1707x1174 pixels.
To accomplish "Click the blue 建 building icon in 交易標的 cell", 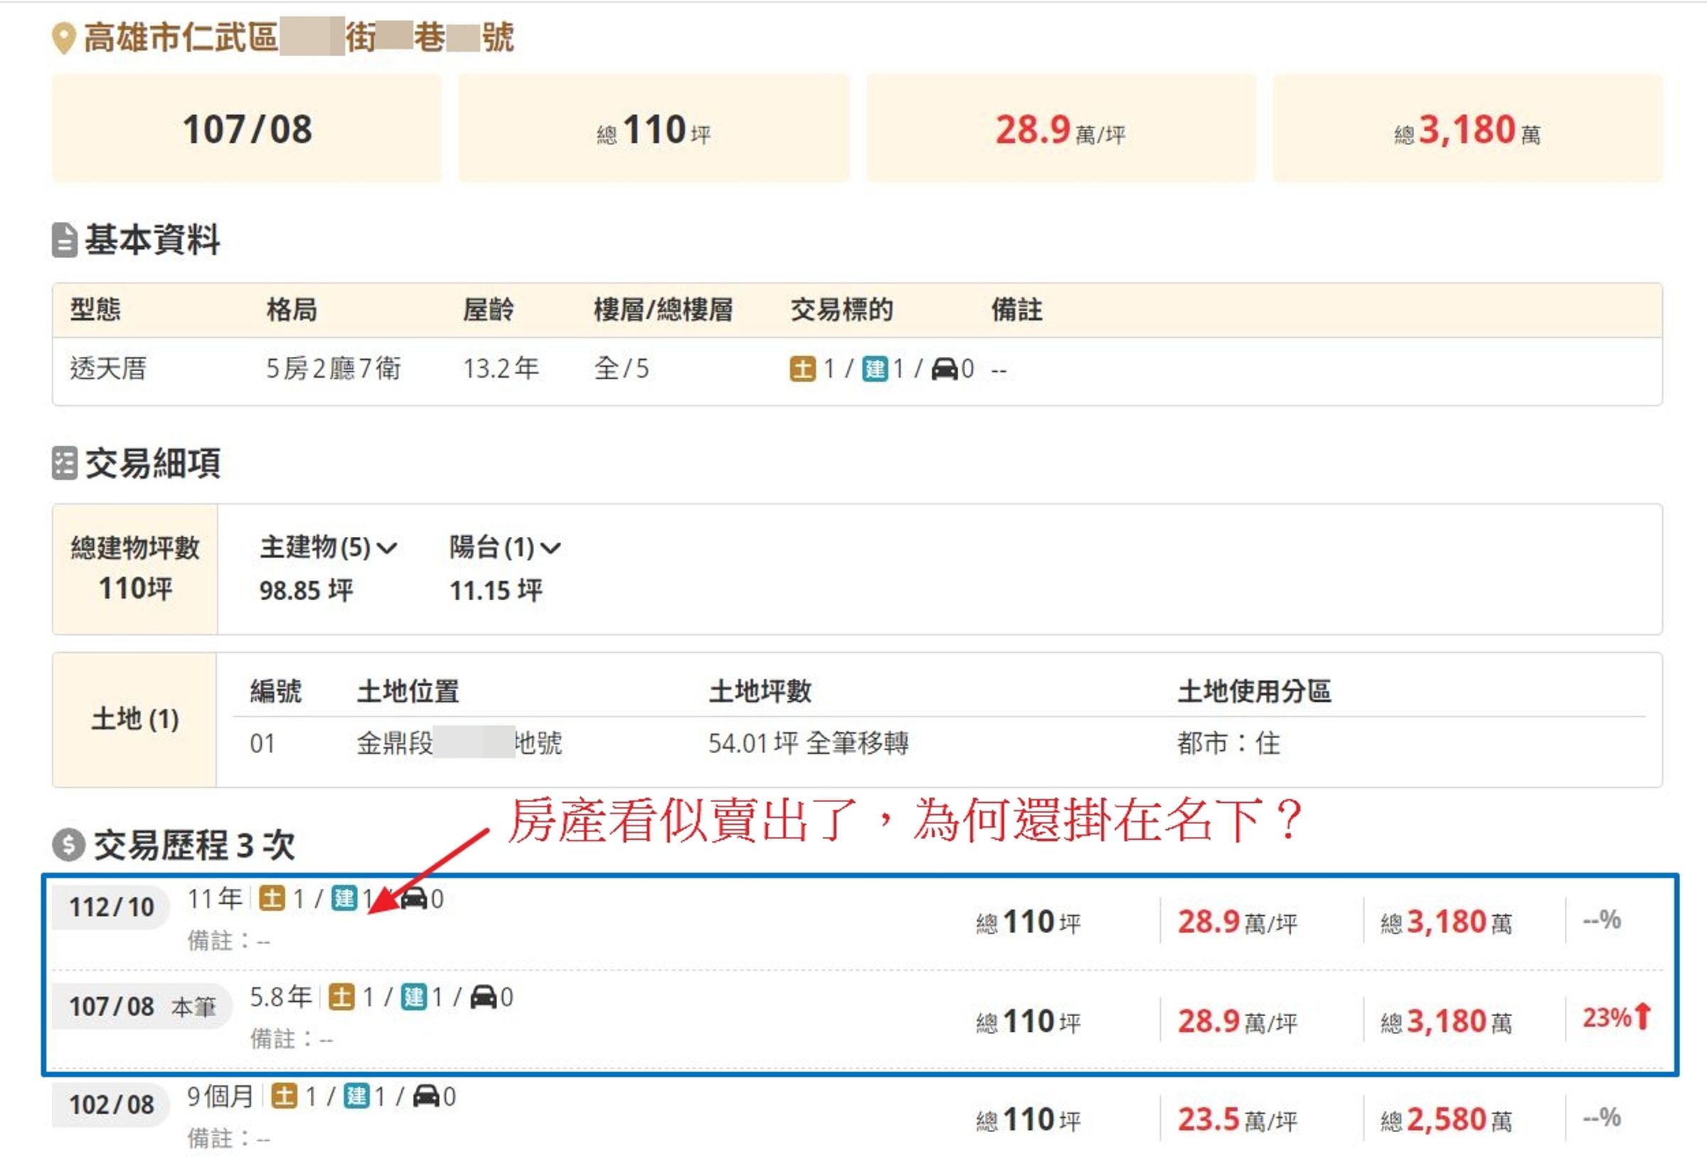I will [875, 368].
